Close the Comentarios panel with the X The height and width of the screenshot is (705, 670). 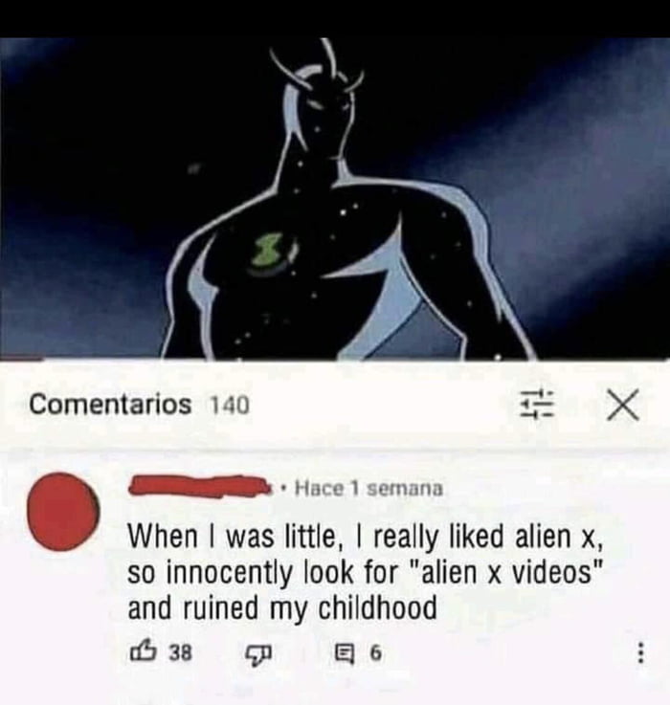[x=622, y=405]
